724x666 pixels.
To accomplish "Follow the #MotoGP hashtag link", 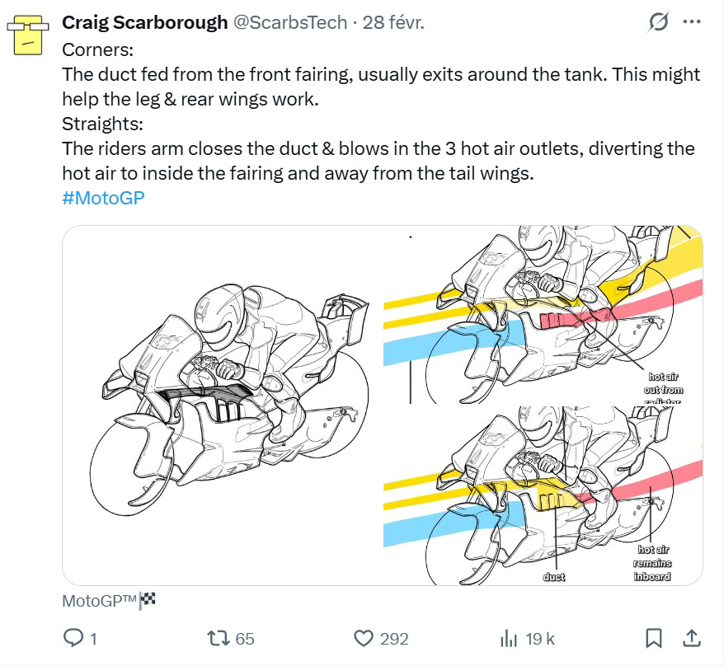I will pos(103,198).
